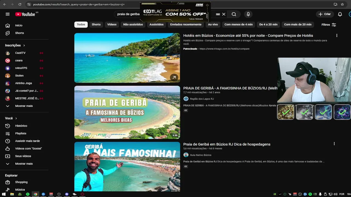This screenshot has height=197, width=351.
Task: Expand the Você section chevron
Action: click(x=16, y=118)
